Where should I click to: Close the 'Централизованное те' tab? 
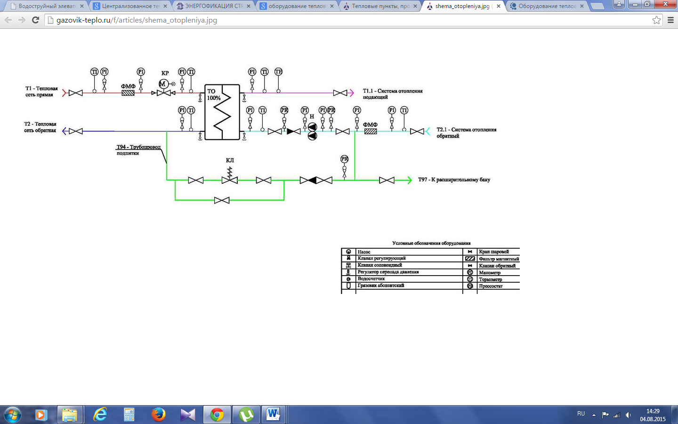click(x=165, y=6)
